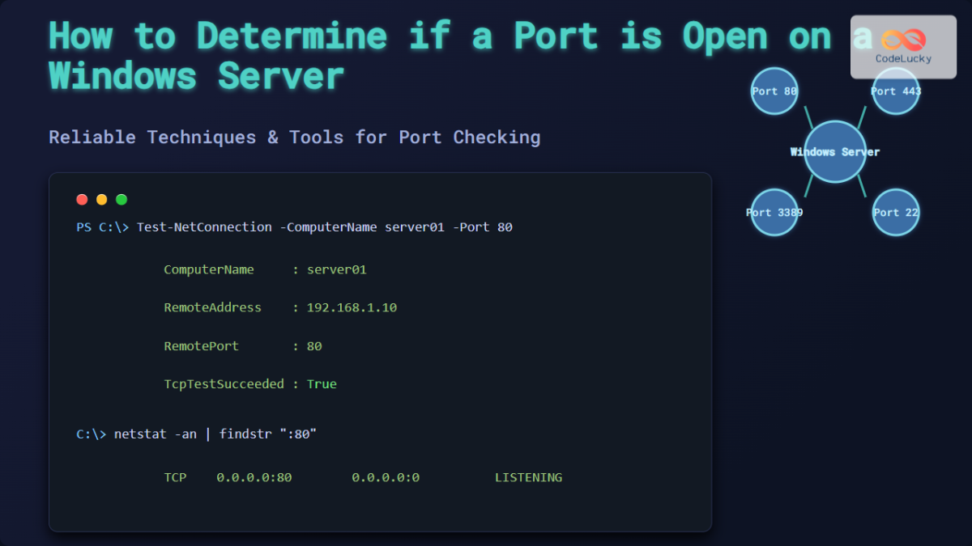Image resolution: width=972 pixels, height=546 pixels.
Task: Click the green terminal window dot
Action: (x=121, y=199)
